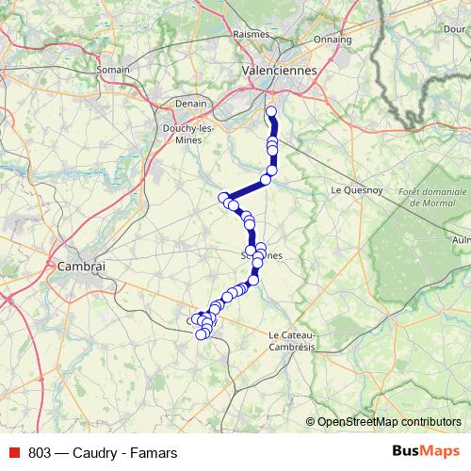Click the Dour town label
The width and height of the screenshot is (471, 471).
pos(454,29)
